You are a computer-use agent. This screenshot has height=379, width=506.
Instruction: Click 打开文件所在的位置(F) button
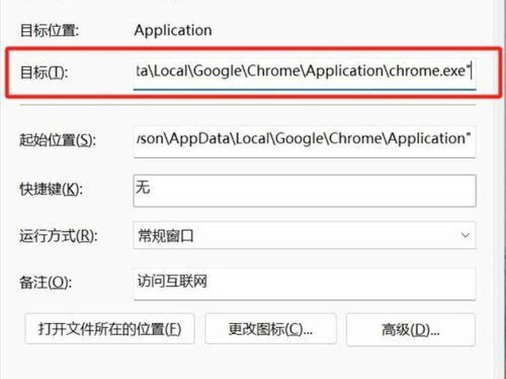[109, 329]
